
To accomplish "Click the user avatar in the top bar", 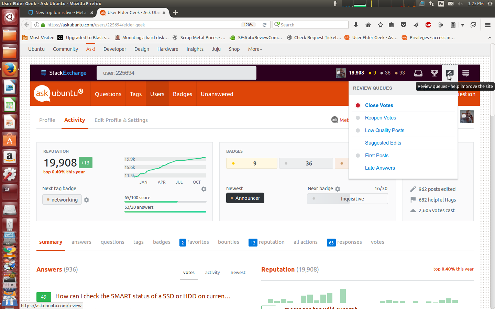I will coord(341,73).
